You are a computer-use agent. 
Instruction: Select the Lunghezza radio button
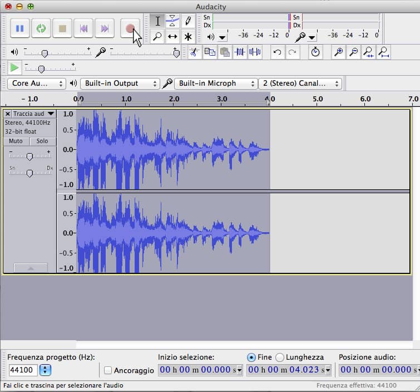279,357
